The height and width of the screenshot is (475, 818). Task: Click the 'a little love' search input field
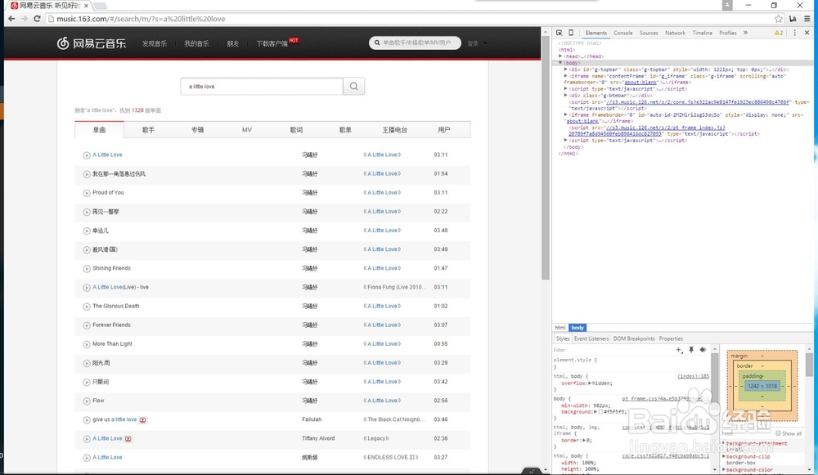[262, 87]
